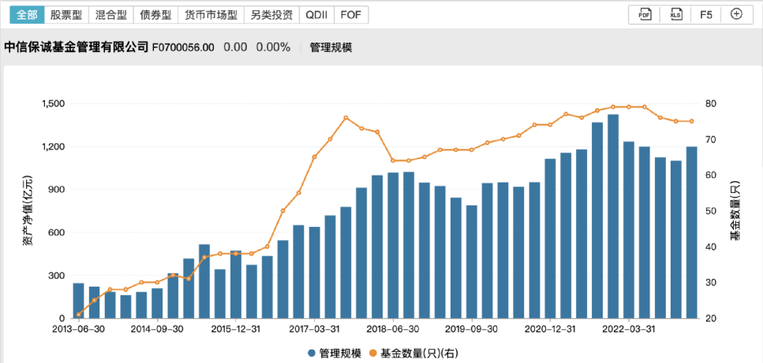Click the last blue bar on right
The width and height of the screenshot is (763, 363).
[x=691, y=232]
